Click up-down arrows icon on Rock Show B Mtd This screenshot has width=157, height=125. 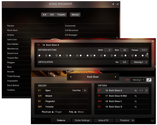(135, 96)
